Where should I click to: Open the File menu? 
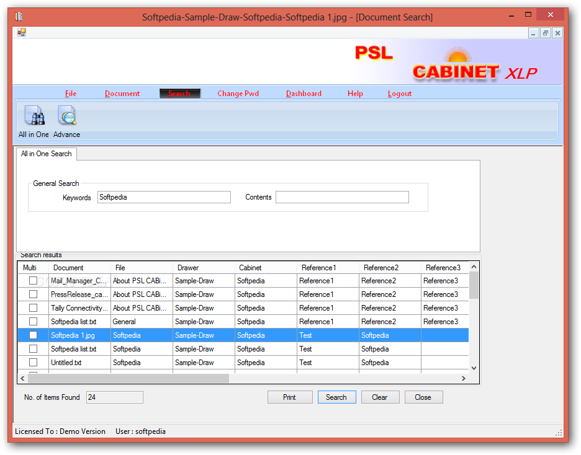(x=70, y=94)
